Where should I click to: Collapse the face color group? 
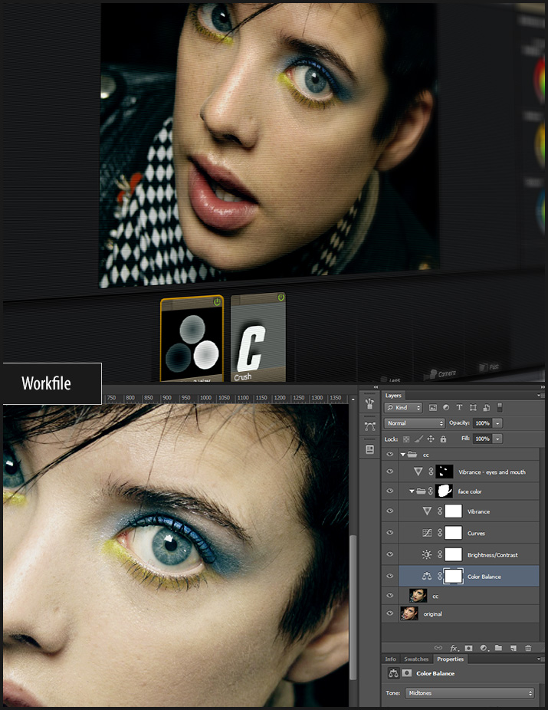(x=412, y=491)
